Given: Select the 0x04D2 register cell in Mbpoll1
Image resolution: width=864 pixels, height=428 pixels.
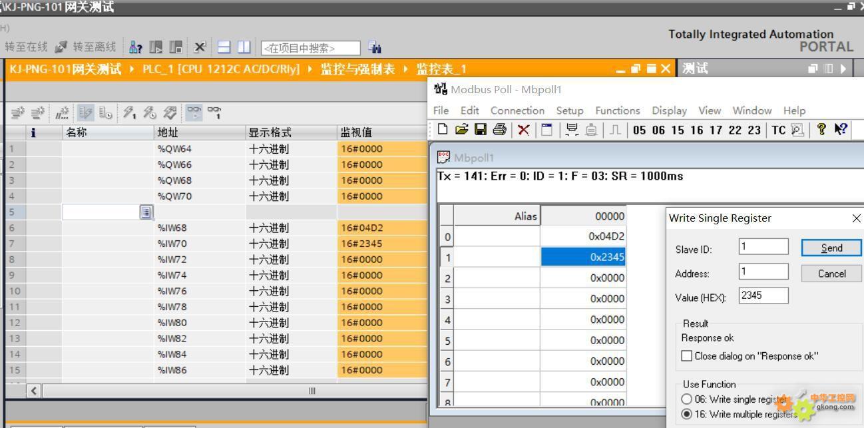Looking at the screenshot, I should [583, 236].
